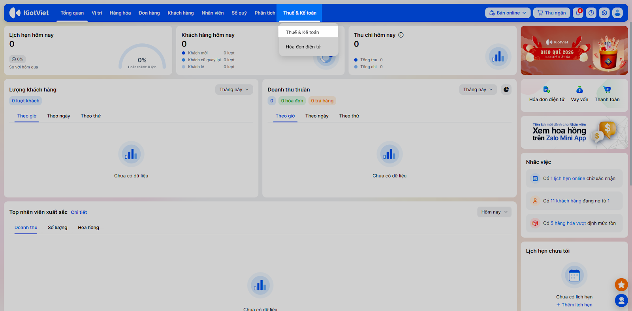This screenshot has width=632, height=311.
Task: Open the Thanh toán shortcut icon
Action: [607, 90]
